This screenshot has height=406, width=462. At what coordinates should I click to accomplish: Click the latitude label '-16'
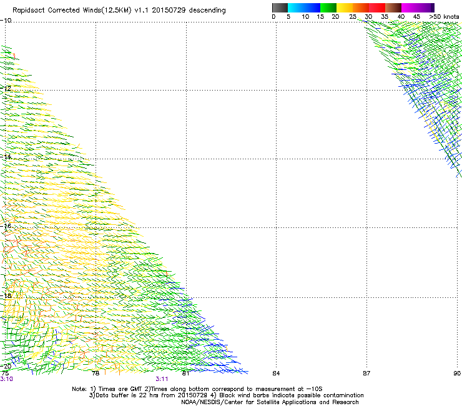[x=6, y=226]
